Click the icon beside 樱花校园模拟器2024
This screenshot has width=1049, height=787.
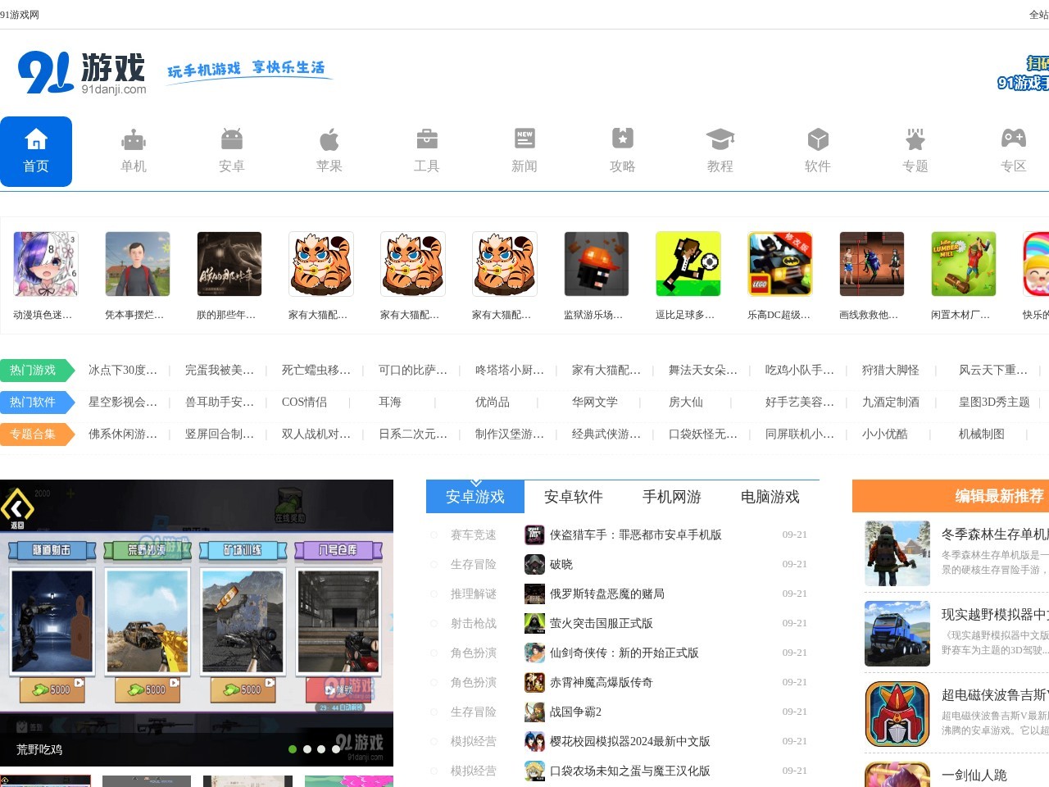pos(534,741)
